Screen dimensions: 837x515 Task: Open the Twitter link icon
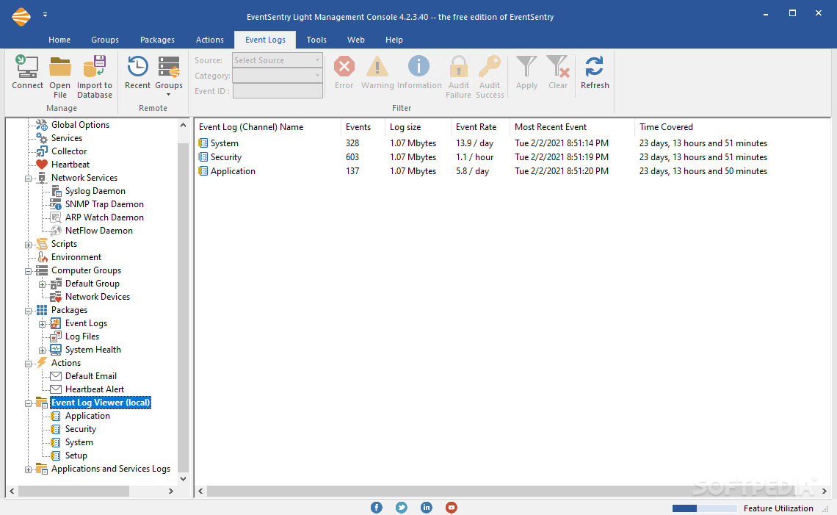coord(402,508)
